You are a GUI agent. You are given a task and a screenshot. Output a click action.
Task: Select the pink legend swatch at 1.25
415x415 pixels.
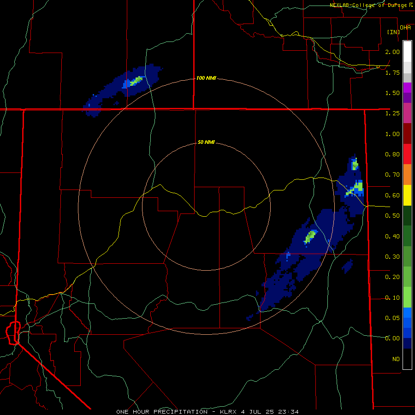(x=407, y=113)
